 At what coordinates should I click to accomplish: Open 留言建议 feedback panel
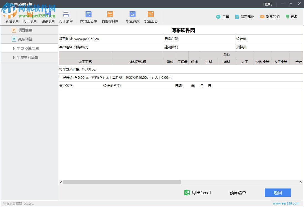pos(245,17)
